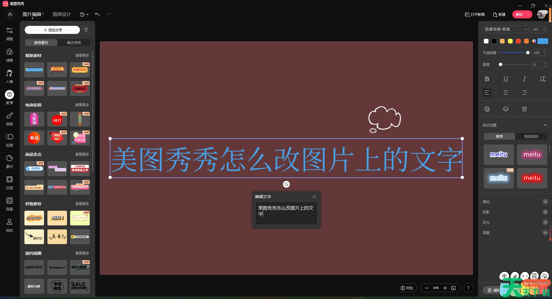Set text alignment to left
The width and height of the screenshot is (552, 299).
click(x=487, y=93)
